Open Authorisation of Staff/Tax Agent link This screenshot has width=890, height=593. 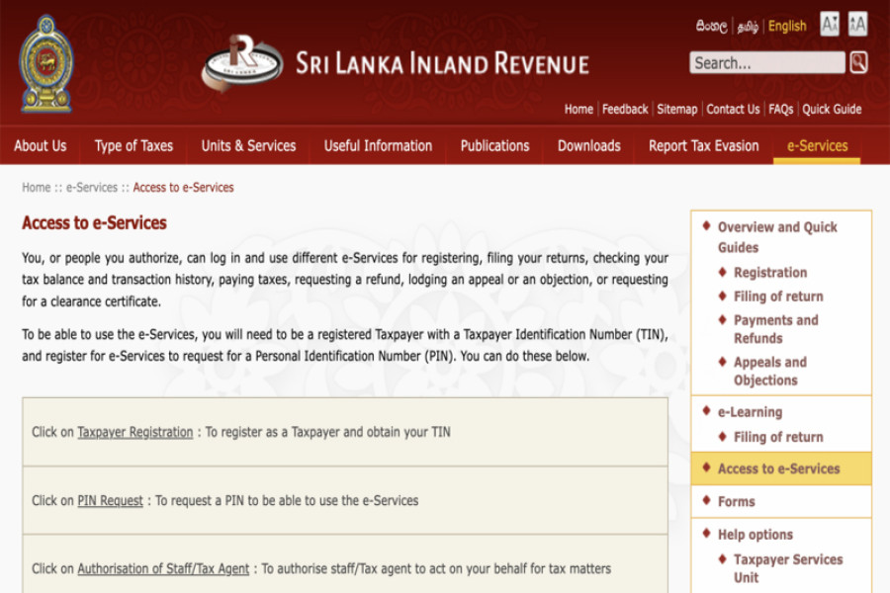click(163, 568)
